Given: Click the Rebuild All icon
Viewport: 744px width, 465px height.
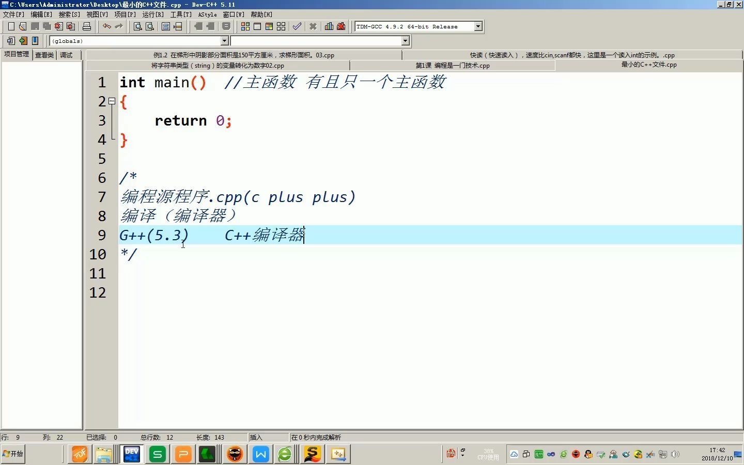Looking at the screenshot, I should pyautogui.click(x=281, y=26).
